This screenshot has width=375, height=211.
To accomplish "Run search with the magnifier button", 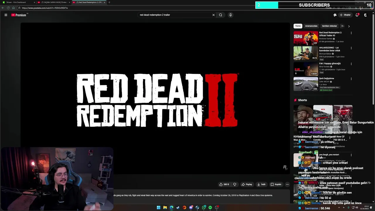I will (x=221, y=15).
